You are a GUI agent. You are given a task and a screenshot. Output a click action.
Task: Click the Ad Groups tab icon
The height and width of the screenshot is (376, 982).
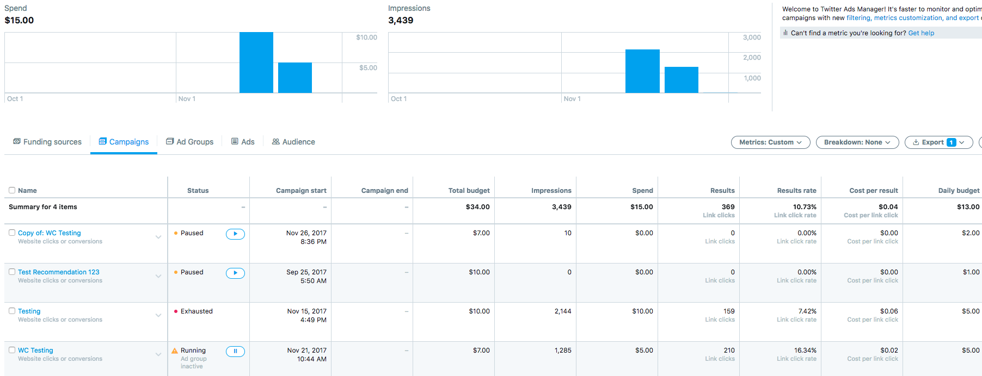[170, 141]
